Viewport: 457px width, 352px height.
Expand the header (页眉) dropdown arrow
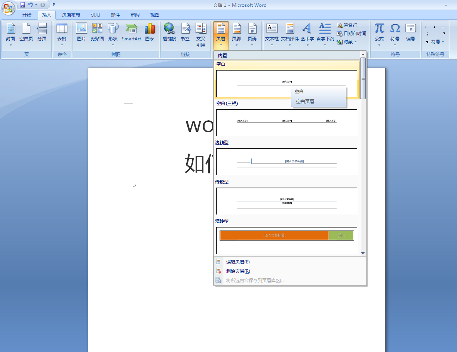[x=221, y=45]
